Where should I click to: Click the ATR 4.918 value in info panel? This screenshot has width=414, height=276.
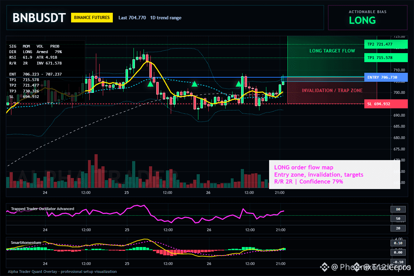tap(47, 57)
